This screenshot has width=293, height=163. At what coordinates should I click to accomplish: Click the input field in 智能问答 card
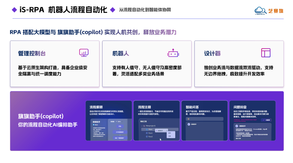pos(205,119)
